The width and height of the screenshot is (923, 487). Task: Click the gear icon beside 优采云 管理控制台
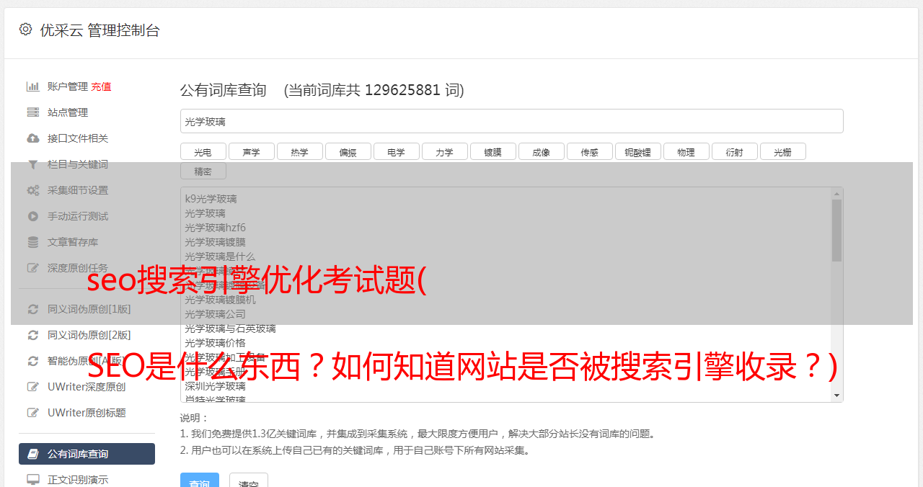pyautogui.click(x=26, y=30)
